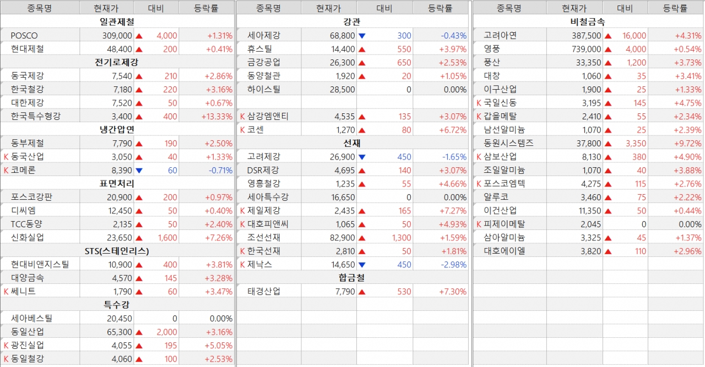Select the K marker next to 삼강엠앤티
The image size is (705, 367).
tap(242, 117)
